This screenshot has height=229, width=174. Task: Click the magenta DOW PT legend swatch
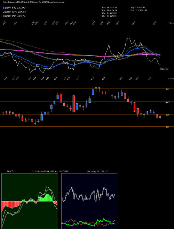[x=3, y=16]
